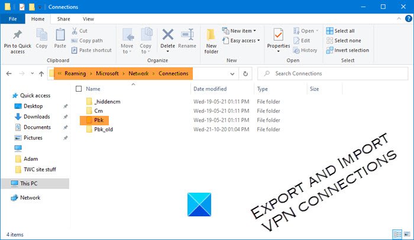
Task: Refresh the Connections folder
Action: tap(245, 74)
